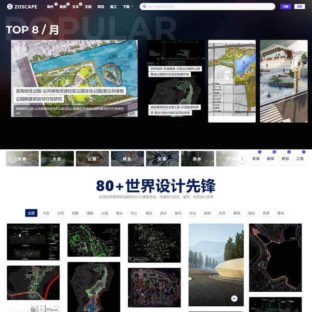The width and height of the screenshot is (312, 312).
Task: Click the 登录 login button
Action: pyautogui.click(x=300, y=7)
